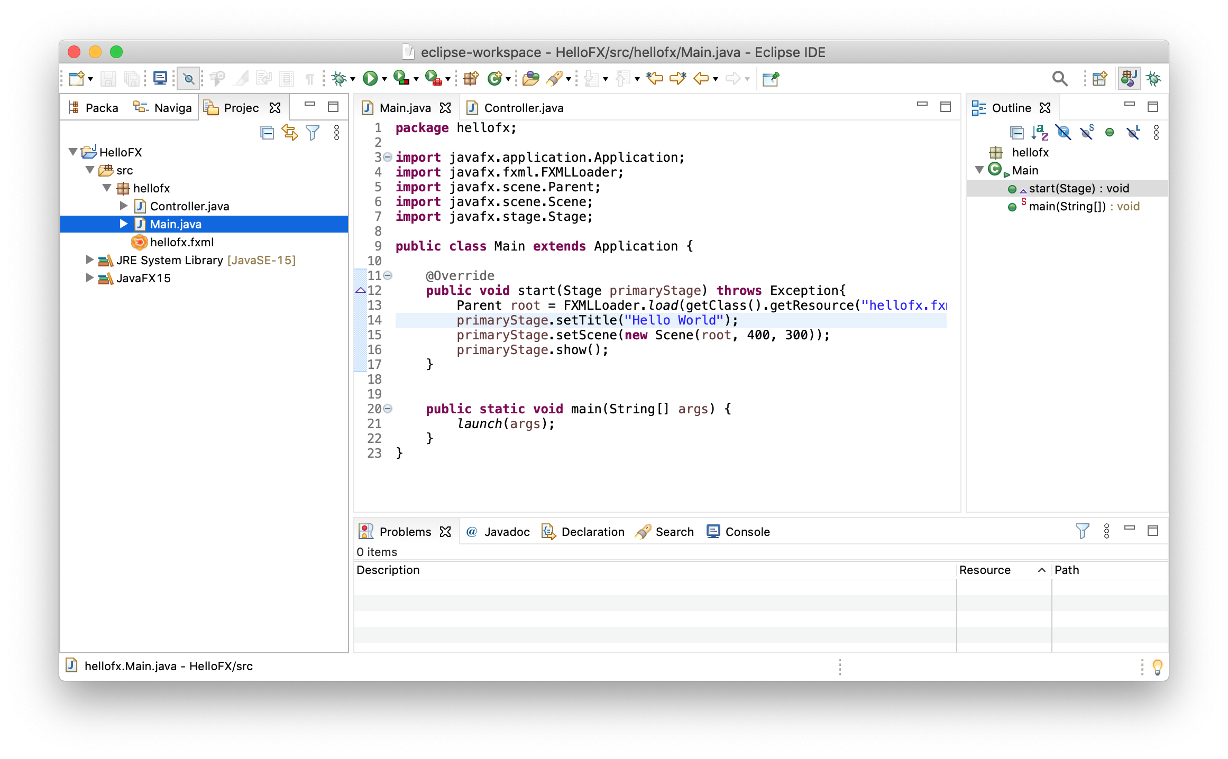Toggle Link with Editor in Project Explorer
The height and width of the screenshot is (759, 1228).
click(290, 133)
